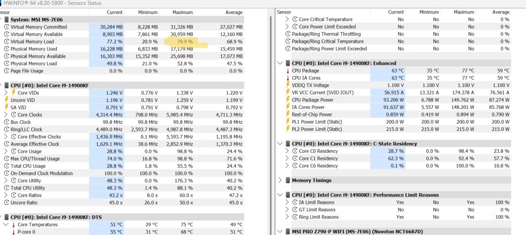Expand IA Limit Reasons row
526x235 pixels.
coord(287,202)
